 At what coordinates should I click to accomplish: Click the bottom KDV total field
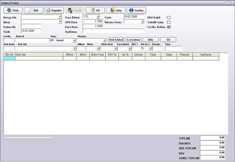tap(213, 153)
